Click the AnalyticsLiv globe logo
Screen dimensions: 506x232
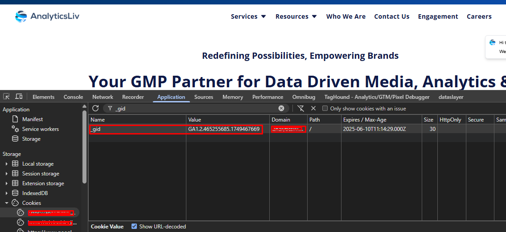click(21, 16)
